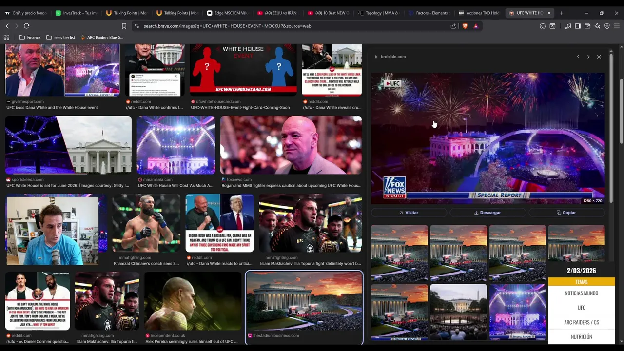Select UFC in the Temas overlay
Viewport: 624px width, 351px height.
point(581,308)
